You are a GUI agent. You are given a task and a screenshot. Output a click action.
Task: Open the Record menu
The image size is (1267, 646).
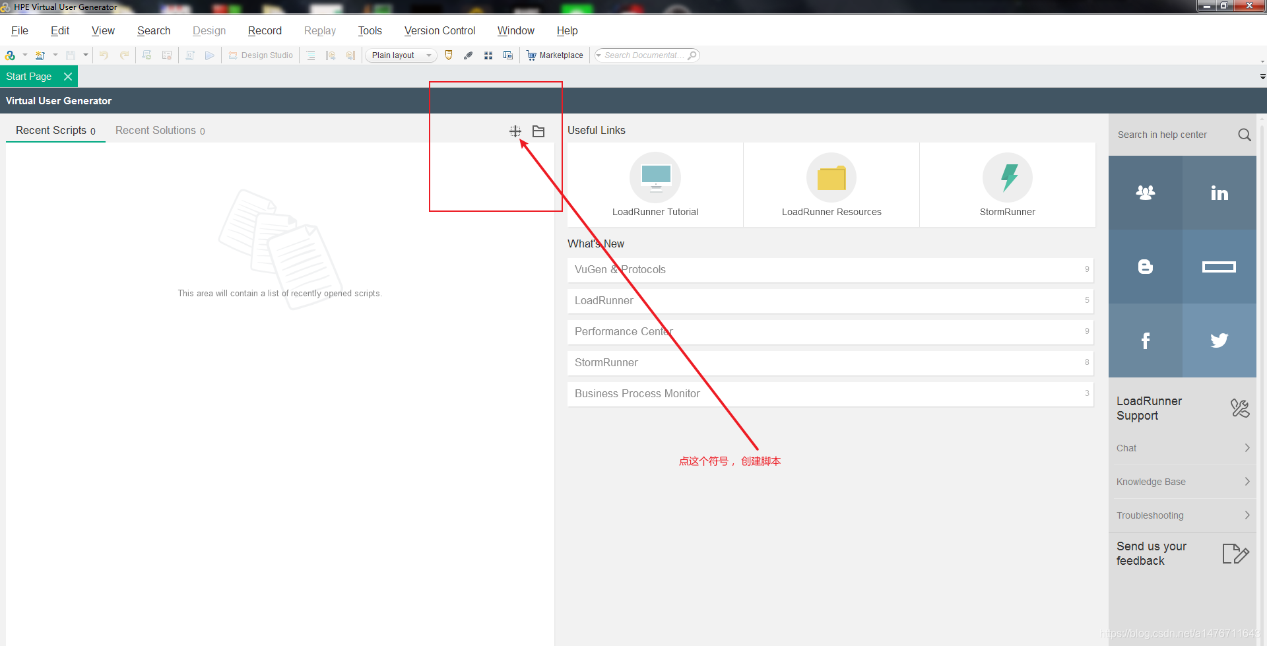click(x=265, y=30)
